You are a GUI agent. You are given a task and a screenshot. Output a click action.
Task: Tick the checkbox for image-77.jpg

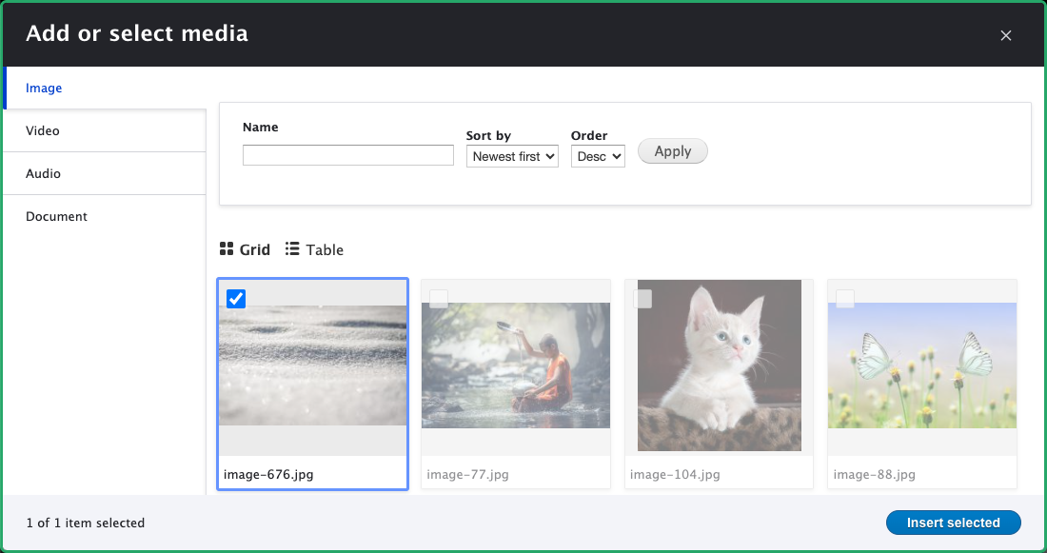click(x=439, y=299)
